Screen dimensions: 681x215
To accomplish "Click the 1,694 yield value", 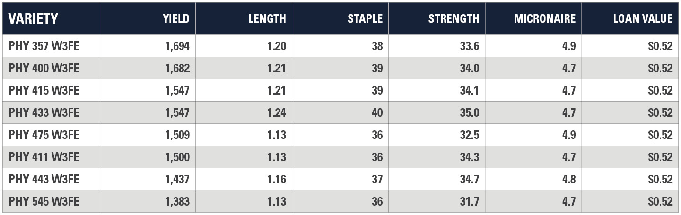I will coord(177,46).
